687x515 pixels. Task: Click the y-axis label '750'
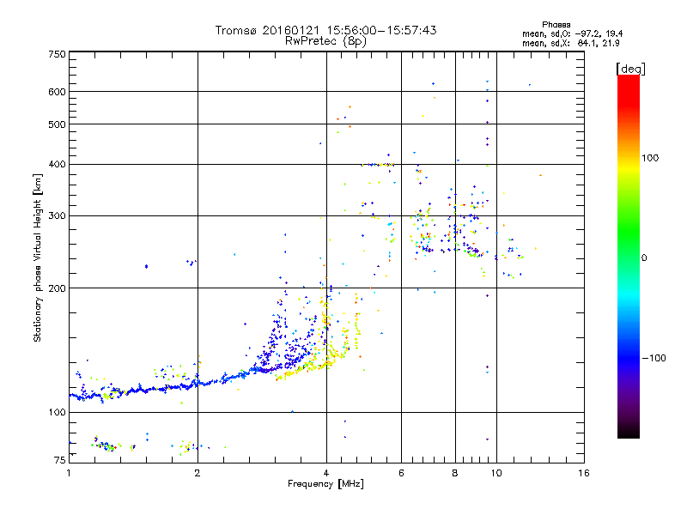pyautogui.click(x=57, y=54)
